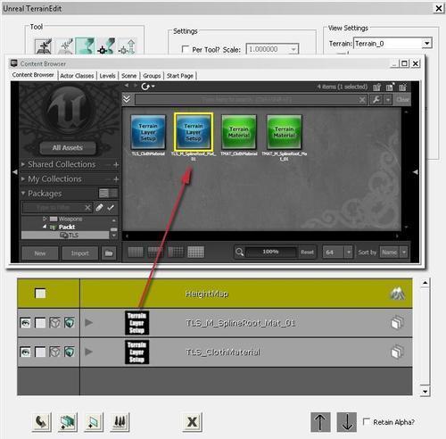Tick the checkbox on TLS_M_SplineRoot_Mat_01 row
The image size is (446, 439).
(40, 323)
